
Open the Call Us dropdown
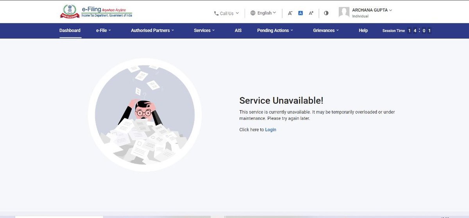(x=226, y=13)
